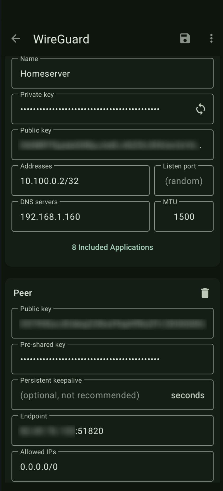The width and height of the screenshot is (223, 491).
Task: Edit the Addresses field
Action: (x=80, y=181)
